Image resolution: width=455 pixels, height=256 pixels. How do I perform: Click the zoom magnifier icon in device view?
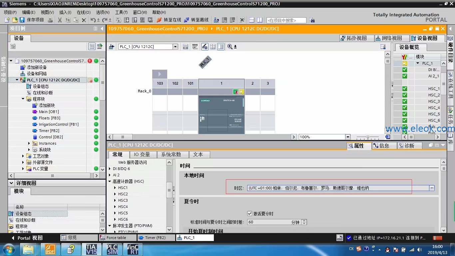[230, 47]
